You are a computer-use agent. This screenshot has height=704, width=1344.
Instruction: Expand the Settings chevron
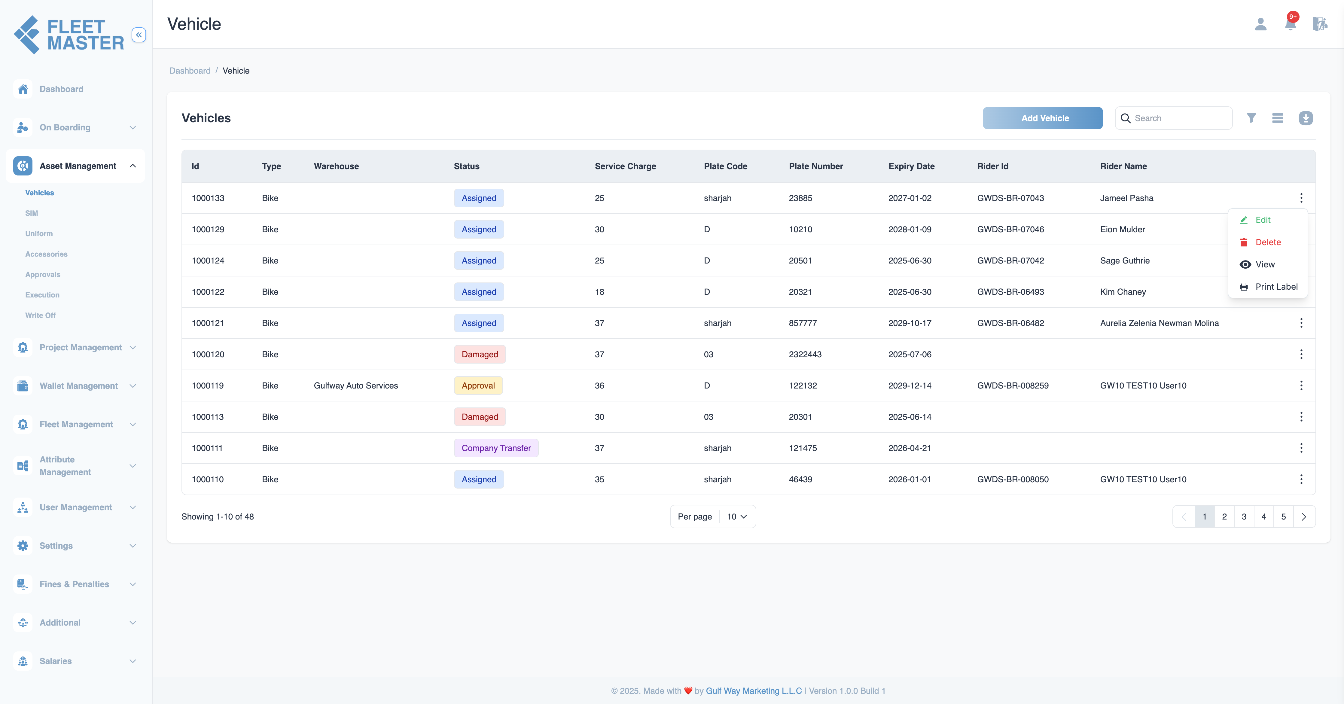[x=133, y=546]
